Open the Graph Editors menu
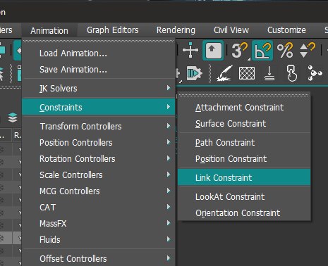The image size is (328, 266). [113, 30]
